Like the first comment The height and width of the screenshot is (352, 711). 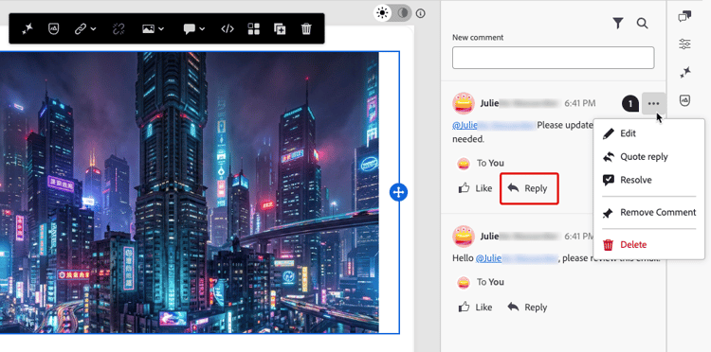(475, 188)
